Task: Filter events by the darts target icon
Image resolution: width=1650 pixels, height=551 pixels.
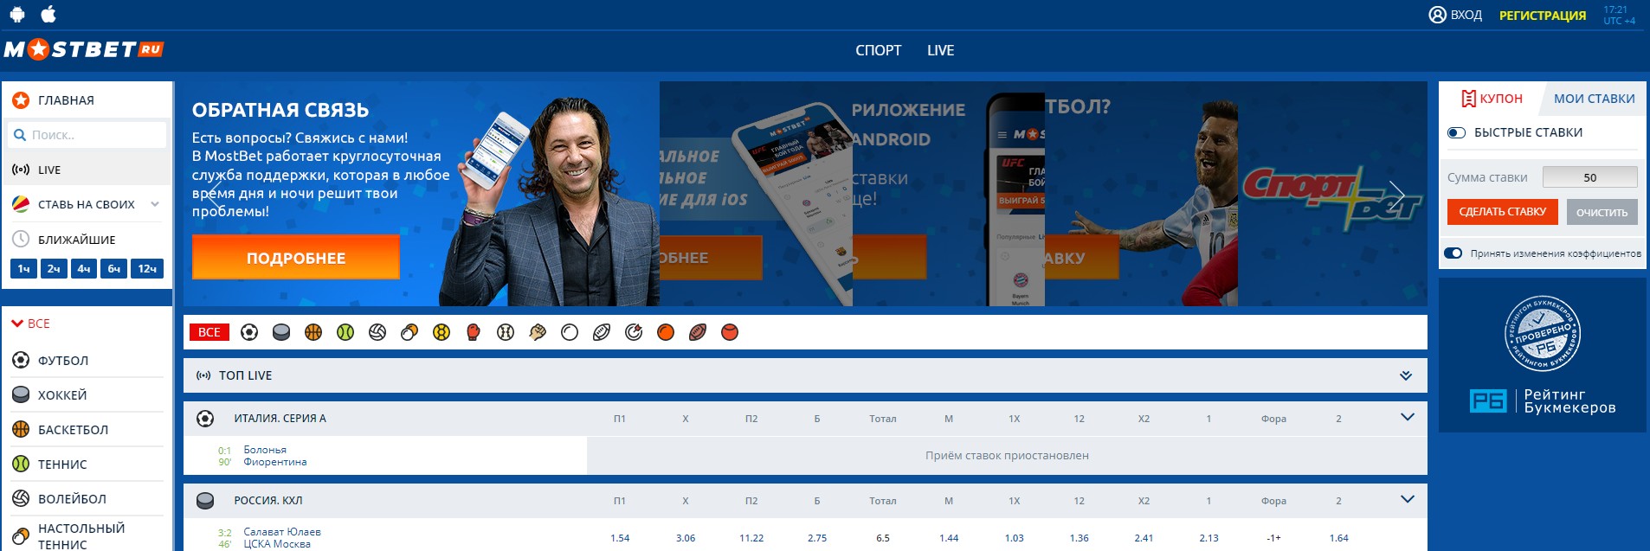Action: coord(634,332)
